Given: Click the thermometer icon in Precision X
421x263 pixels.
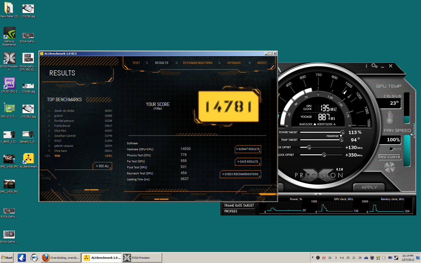Looking at the screenshot, I should pyautogui.click(x=390, y=117).
